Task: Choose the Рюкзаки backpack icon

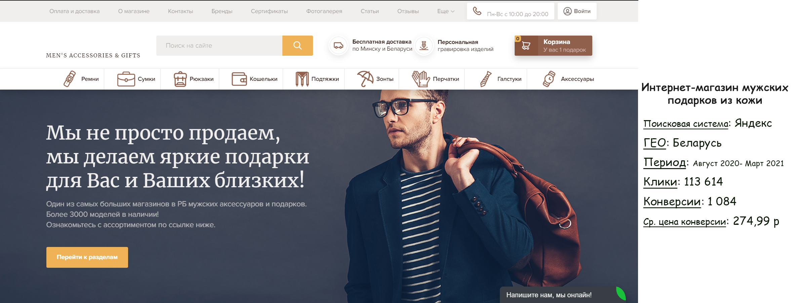Action: [x=180, y=79]
